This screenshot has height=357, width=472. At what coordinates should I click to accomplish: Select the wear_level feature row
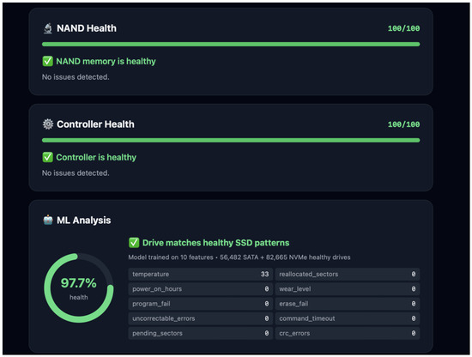pos(348,289)
